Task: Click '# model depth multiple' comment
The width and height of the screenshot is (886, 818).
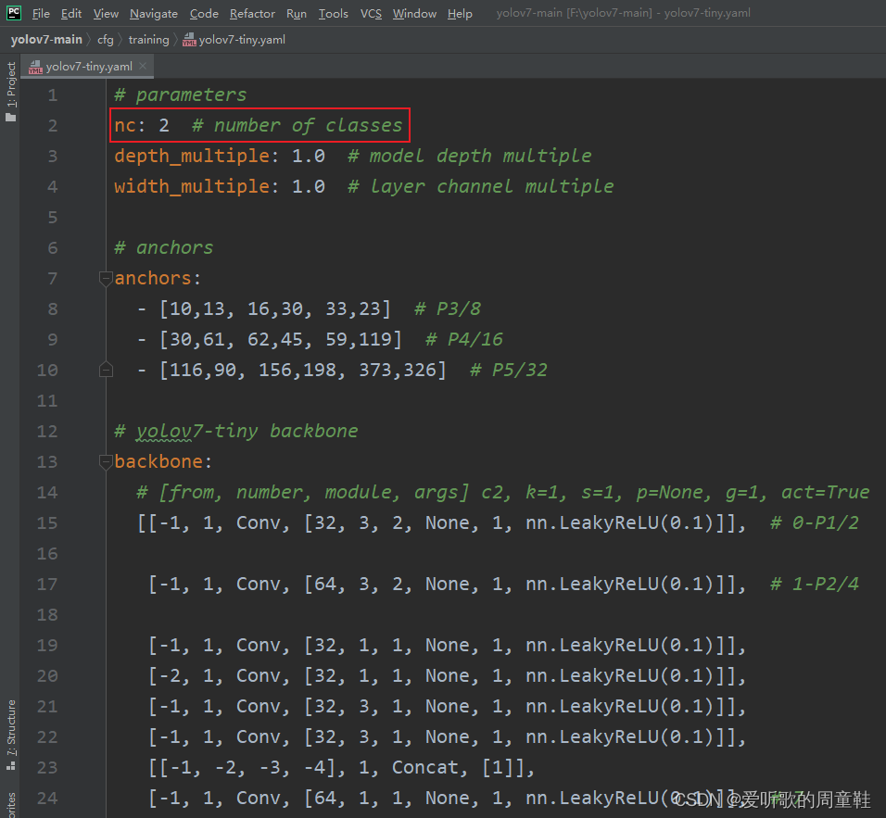Action: click(470, 156)
